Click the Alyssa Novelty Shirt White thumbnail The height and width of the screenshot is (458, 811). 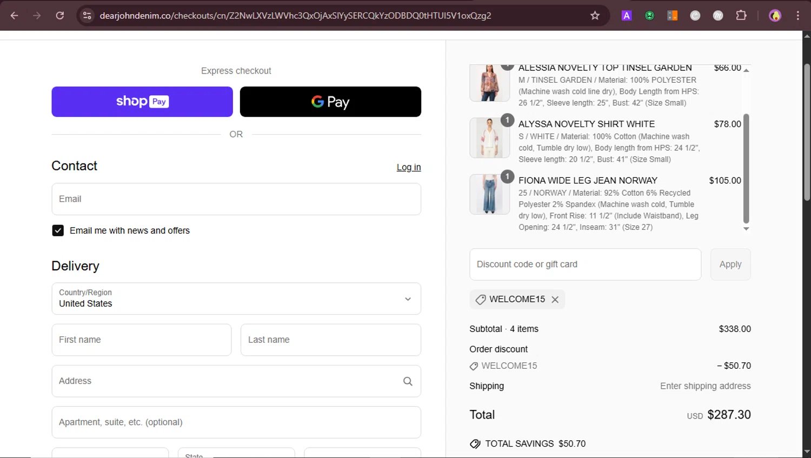pos(490,138)
